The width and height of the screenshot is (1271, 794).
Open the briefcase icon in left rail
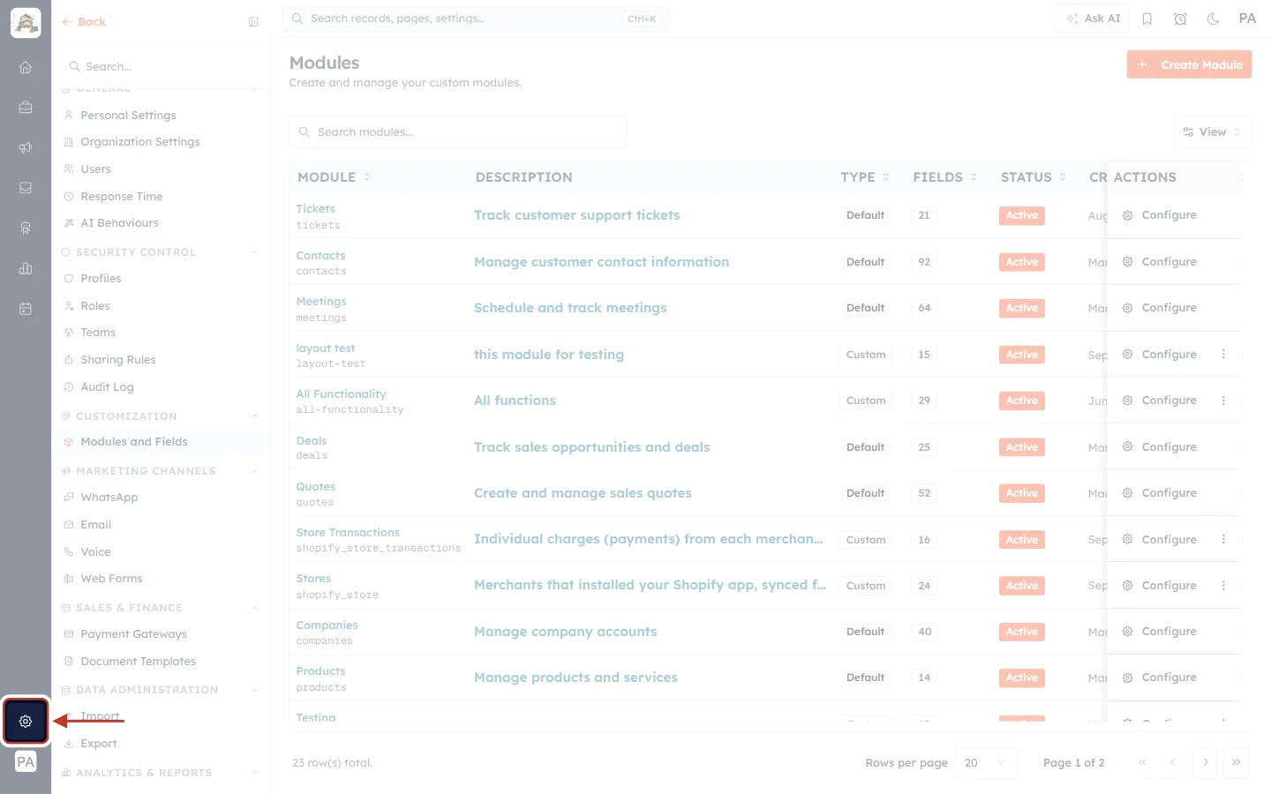tap(26, 108)
